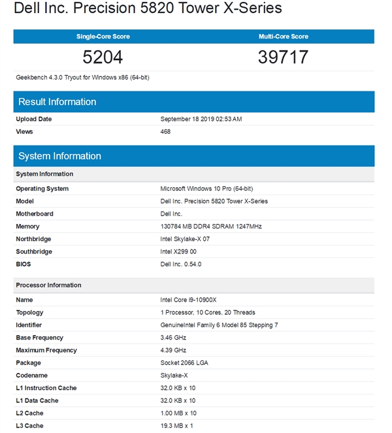Select the Multi-Core Score header
This screenshot has width=392, height=433.
click(284, 37)
